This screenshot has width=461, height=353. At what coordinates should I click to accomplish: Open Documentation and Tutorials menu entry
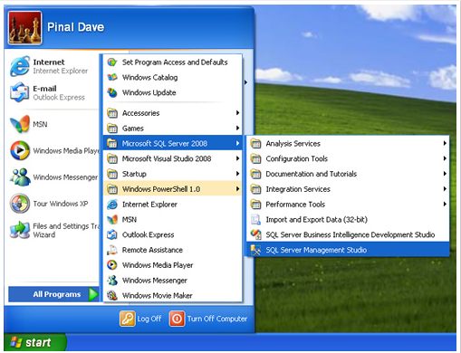point(348,174)
